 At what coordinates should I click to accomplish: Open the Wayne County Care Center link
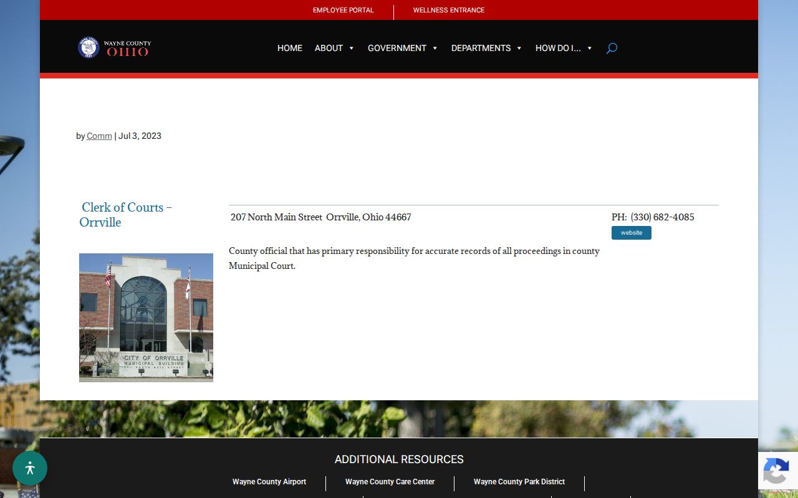[x=390, y=482]
